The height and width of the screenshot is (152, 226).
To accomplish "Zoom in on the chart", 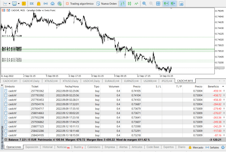I will [x=144, y=4].
